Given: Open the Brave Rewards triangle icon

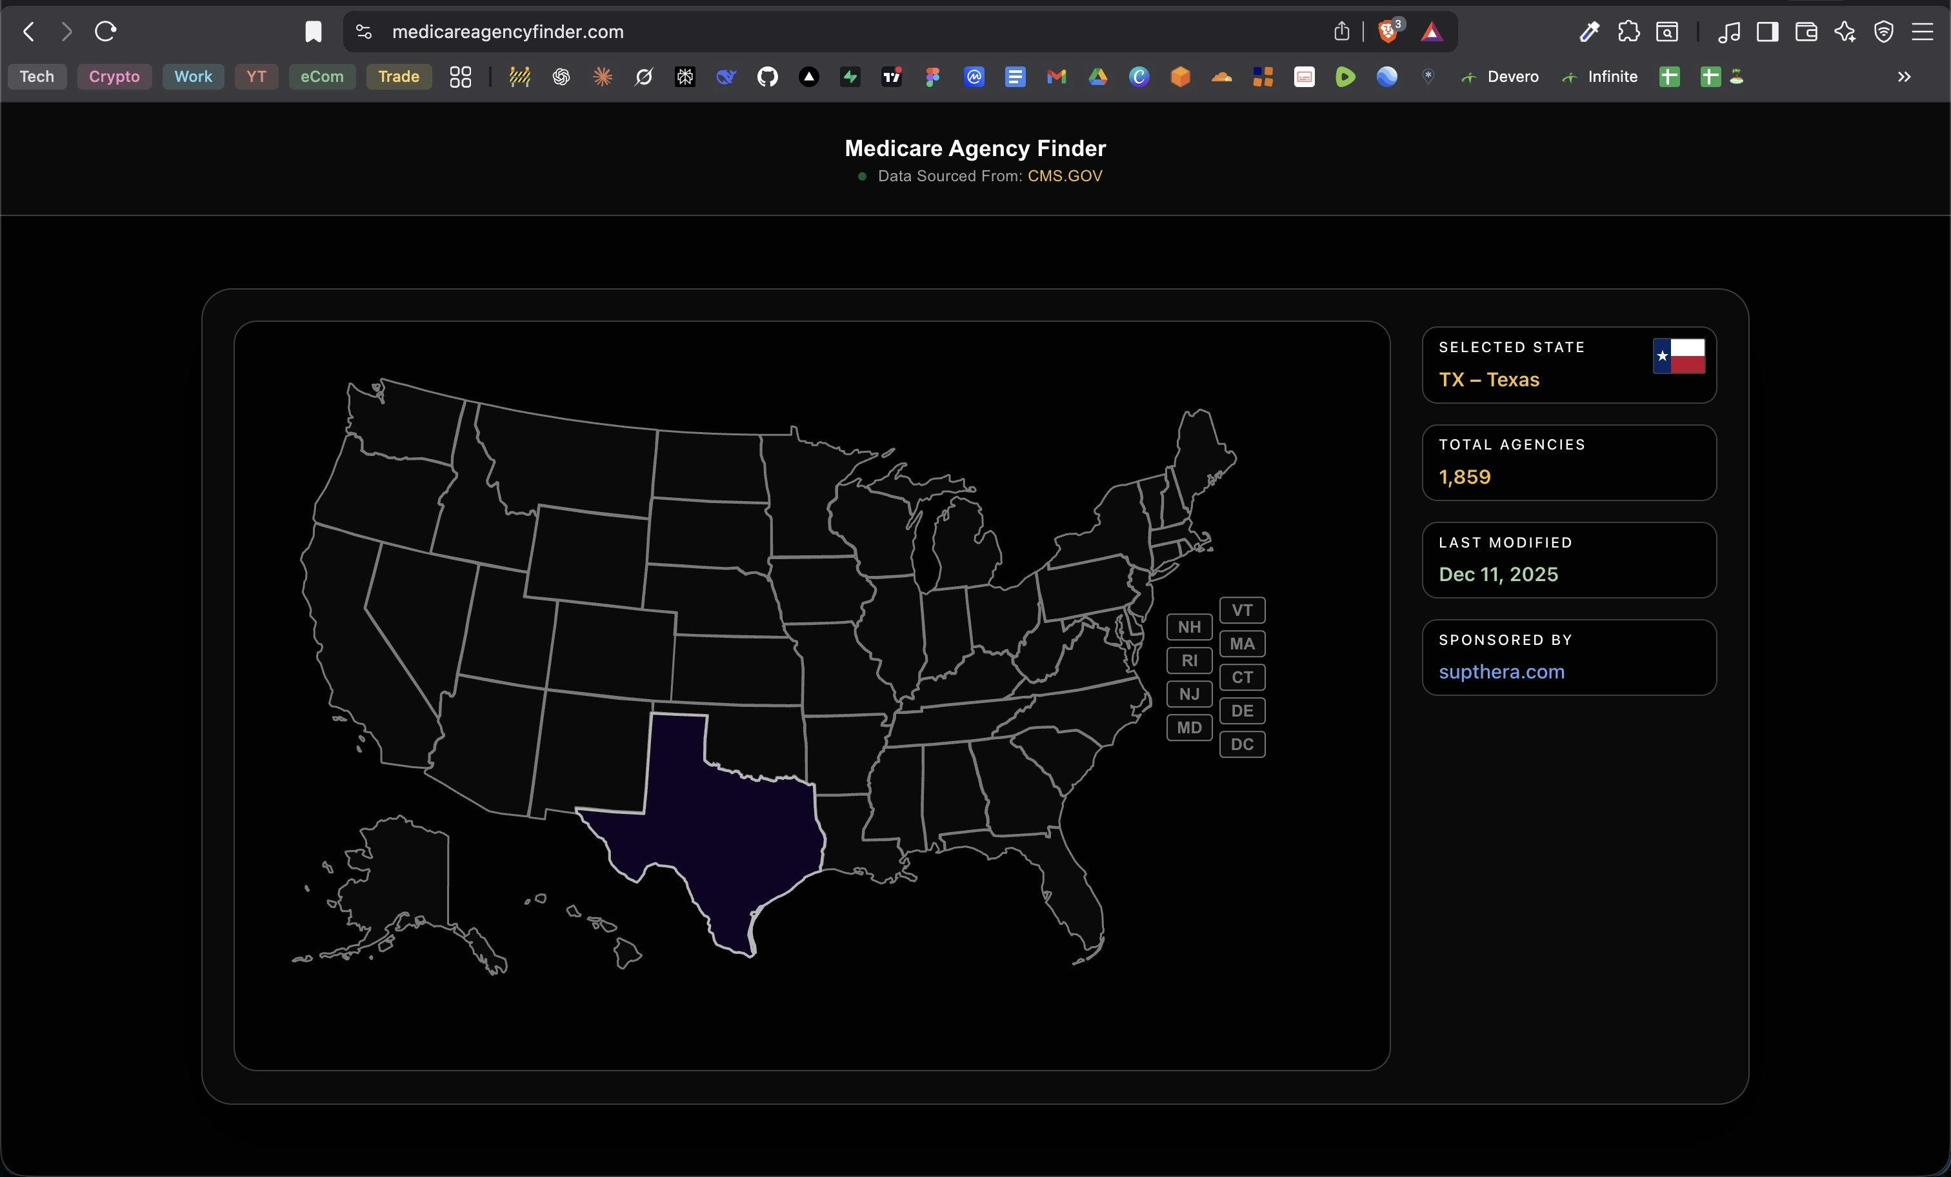Looking at the screenshot, I should [x=1433, y=32].
